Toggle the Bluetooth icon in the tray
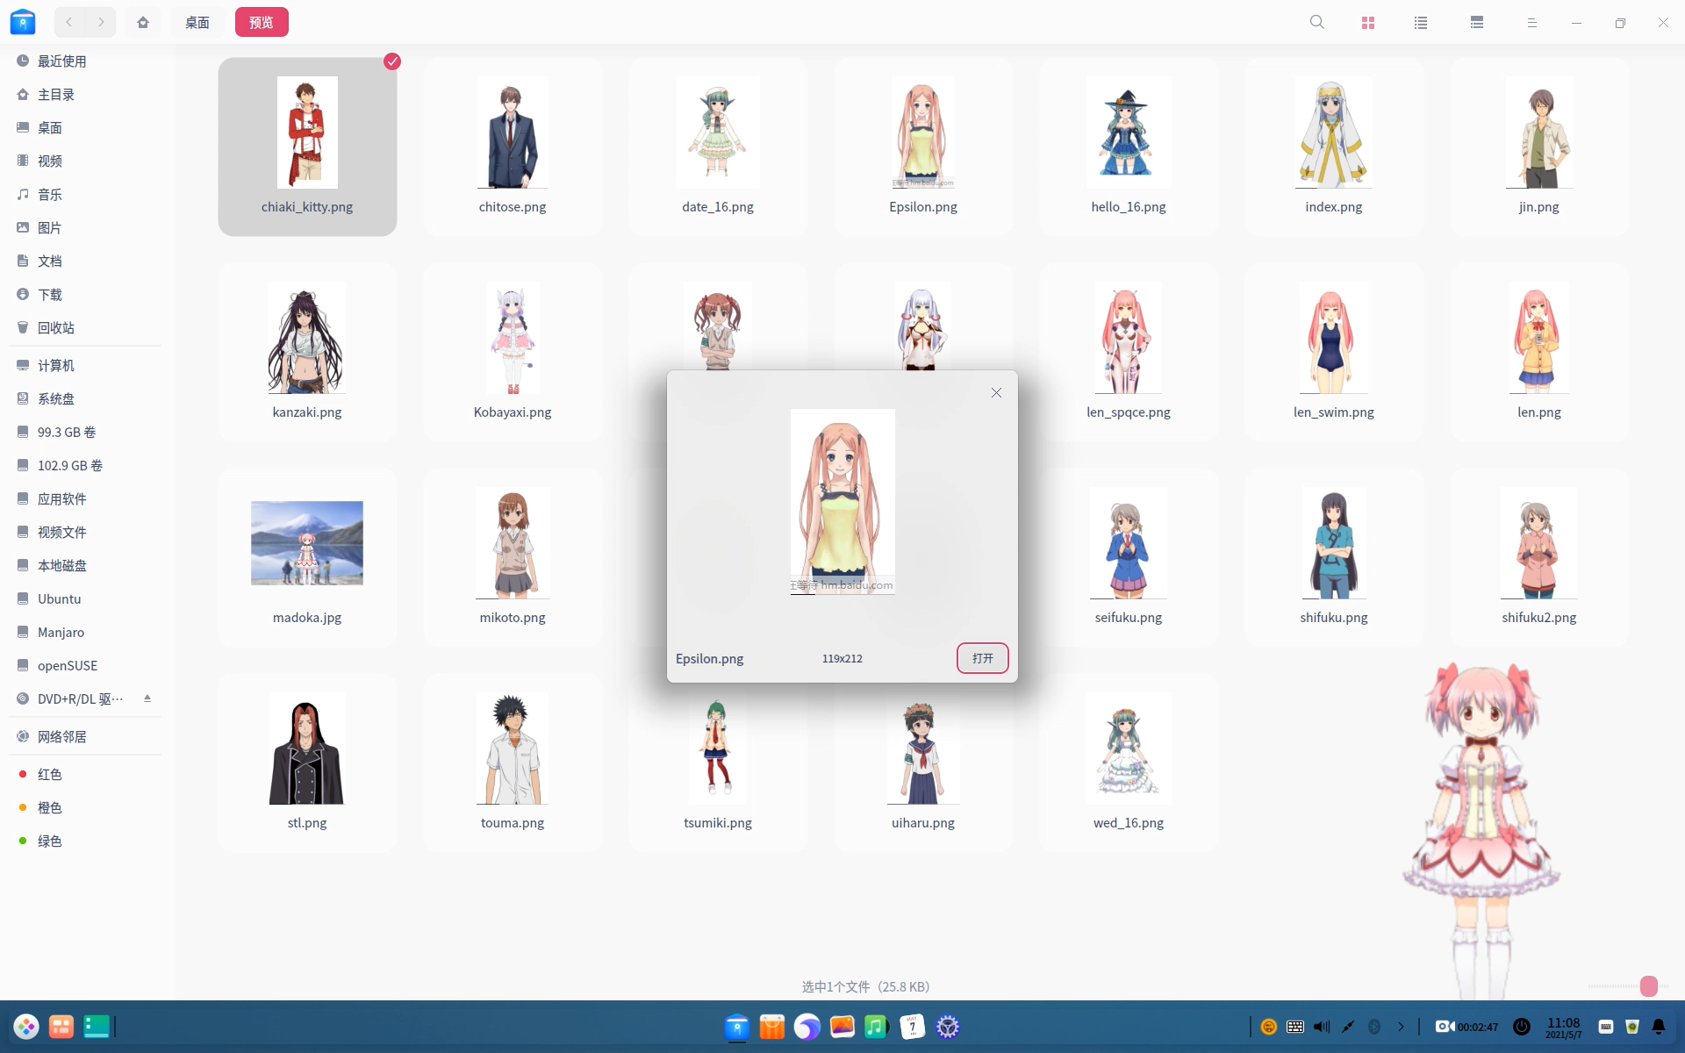The image size is (1685, 1053). (1374, 1027)
